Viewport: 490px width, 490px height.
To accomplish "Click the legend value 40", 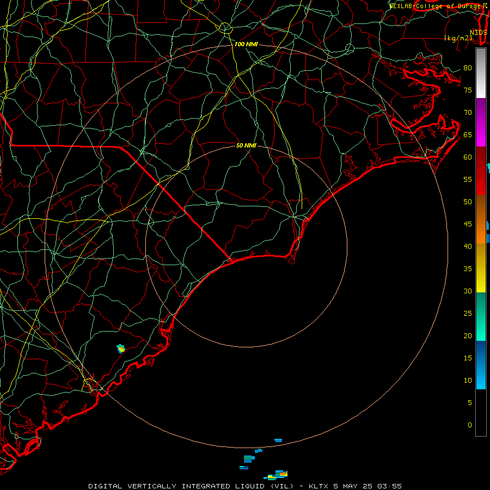I will coord(468,247).
